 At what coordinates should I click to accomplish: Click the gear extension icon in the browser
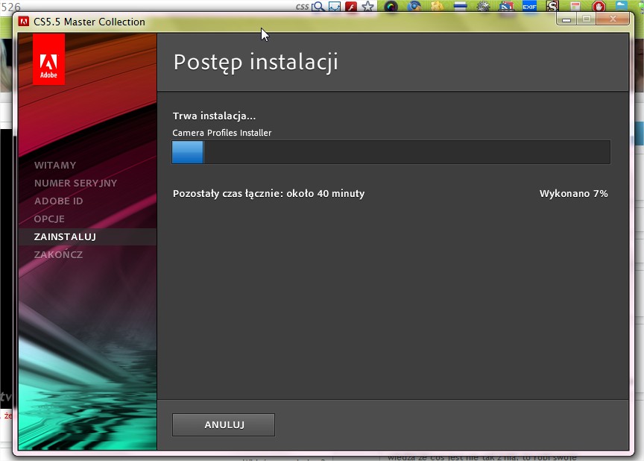pos(484,6)
